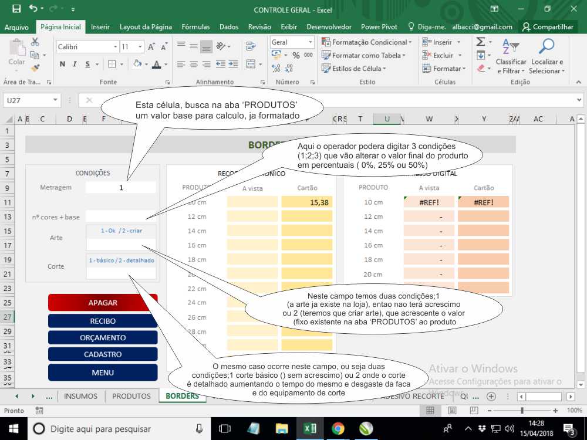Apply the fill color bucket
The width and height of the screenshot is (587, 440).
(137, 64)
